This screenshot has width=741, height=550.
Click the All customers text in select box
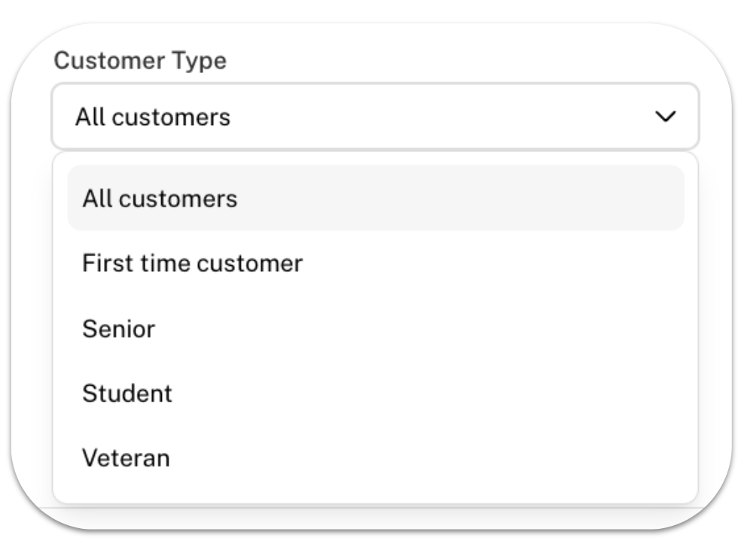(x=153, y=117)
